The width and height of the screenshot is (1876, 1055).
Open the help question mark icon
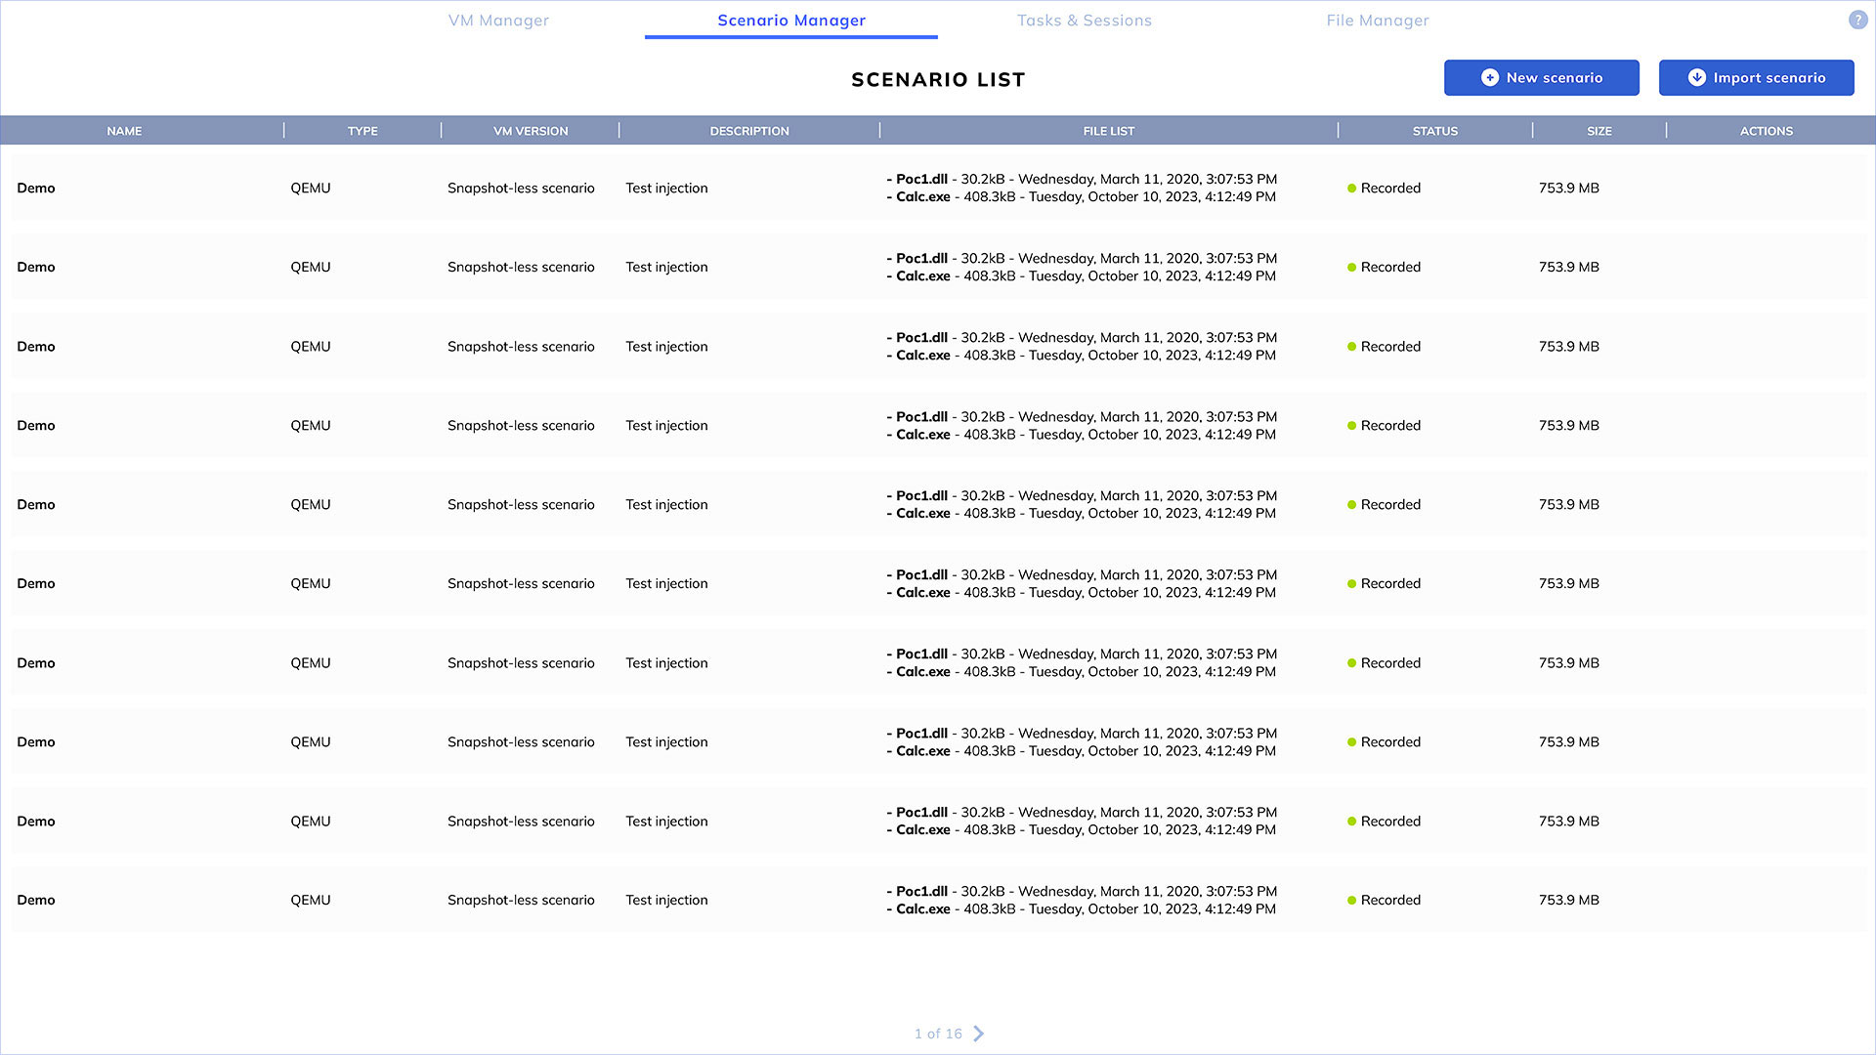pos(1857,18)
